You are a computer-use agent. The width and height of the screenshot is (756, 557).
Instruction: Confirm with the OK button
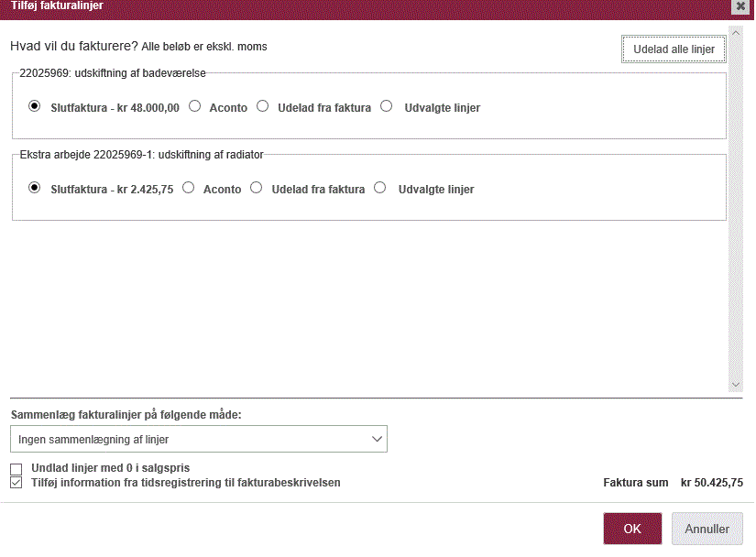point(632,529)
